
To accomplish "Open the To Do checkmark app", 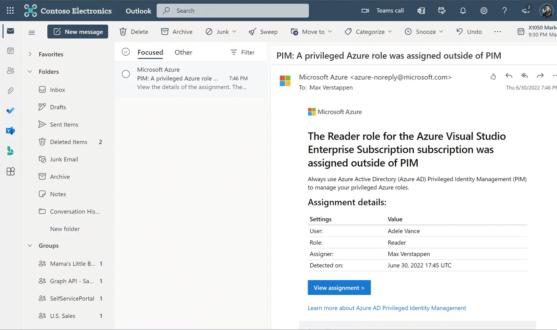I will coord(10,111).
